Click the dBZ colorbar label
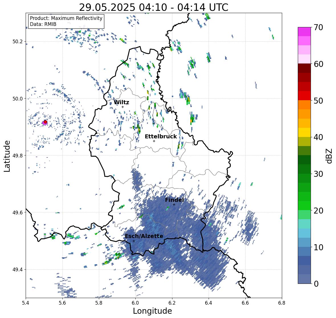 coord(329,156)
